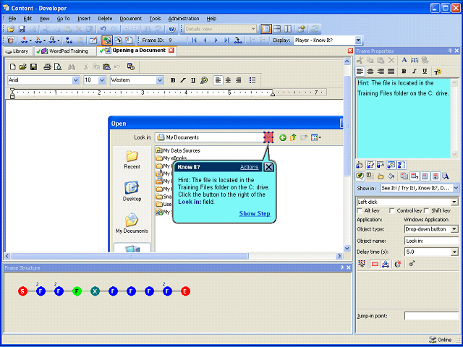
Task: Click the My Data Sources folder entry
Action: 178,150
